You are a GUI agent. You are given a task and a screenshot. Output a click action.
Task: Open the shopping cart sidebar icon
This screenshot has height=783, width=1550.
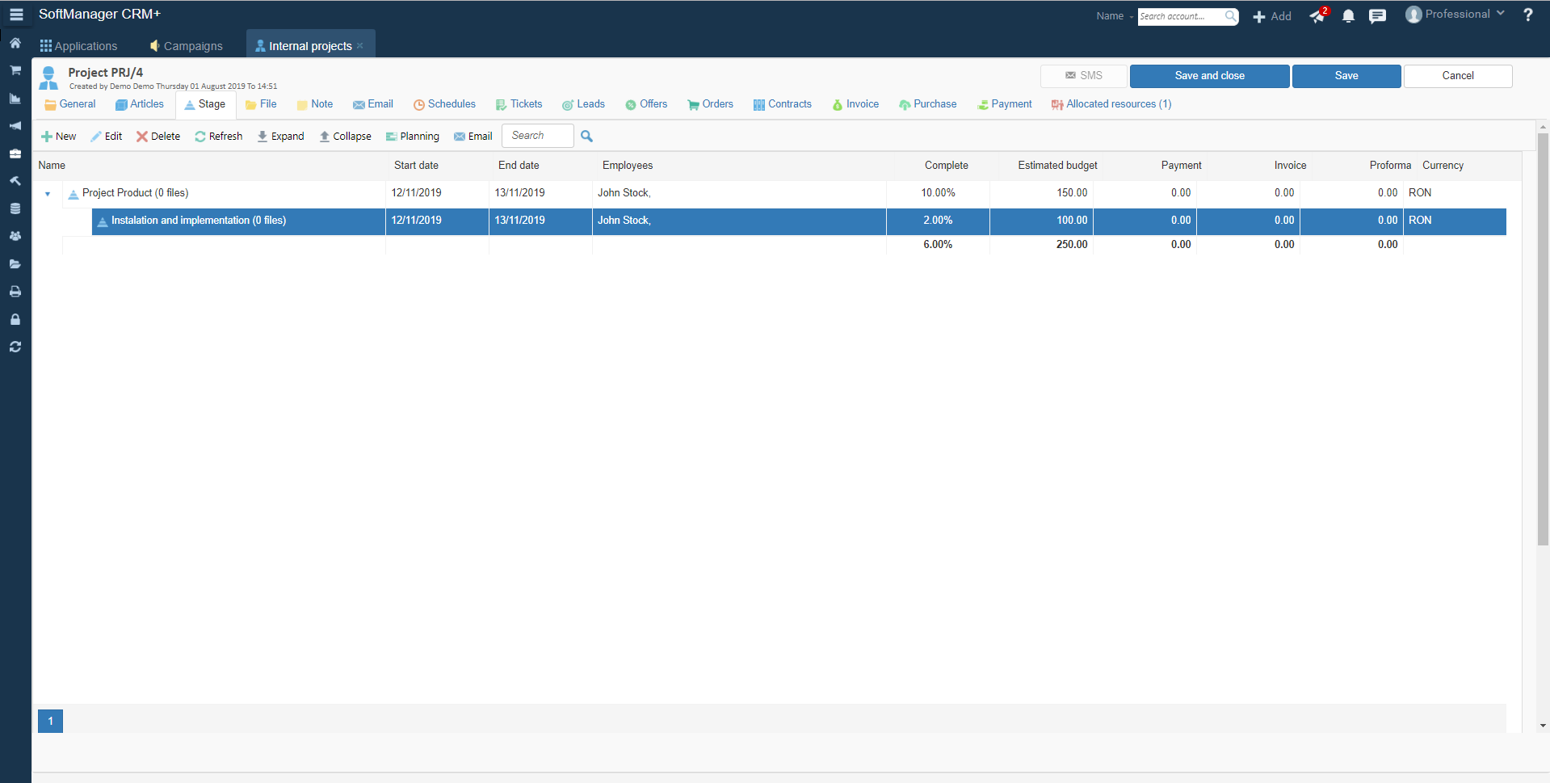(15, 71)
